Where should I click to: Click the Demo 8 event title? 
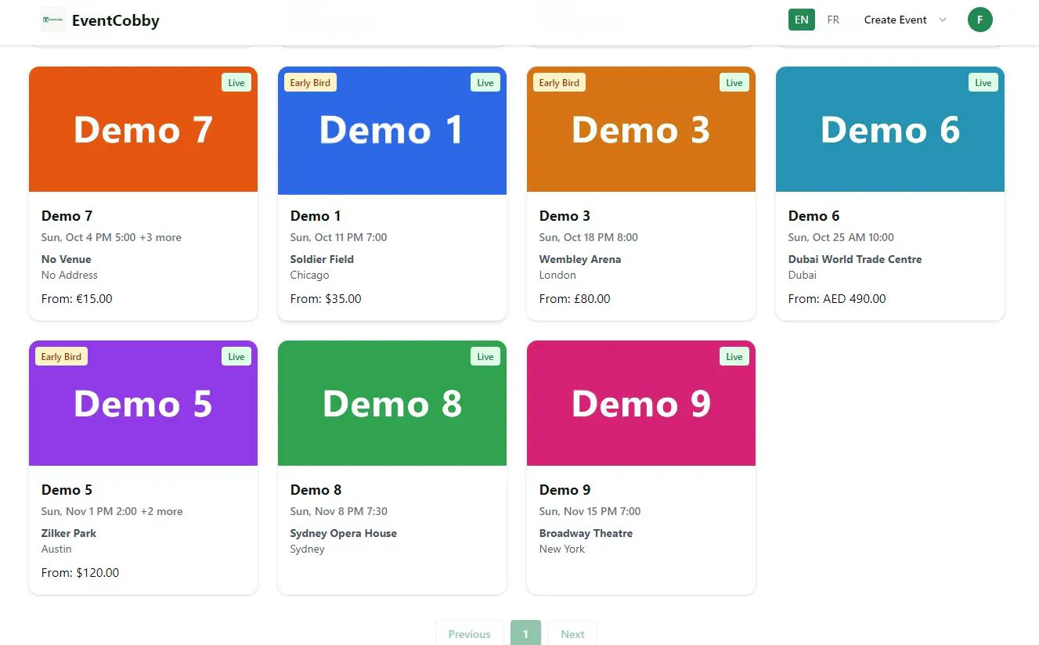tap(316, 490)
